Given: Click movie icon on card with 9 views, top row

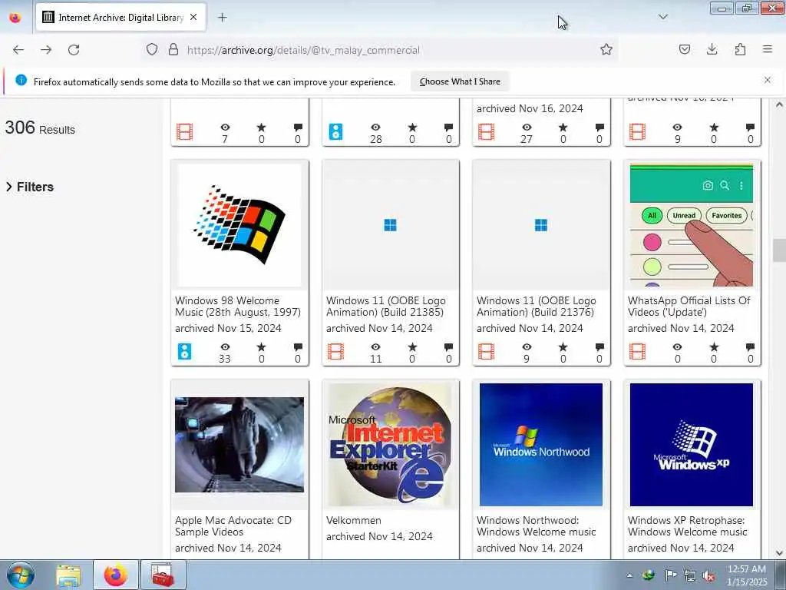Looking at the screenshot, I should 637,132.
